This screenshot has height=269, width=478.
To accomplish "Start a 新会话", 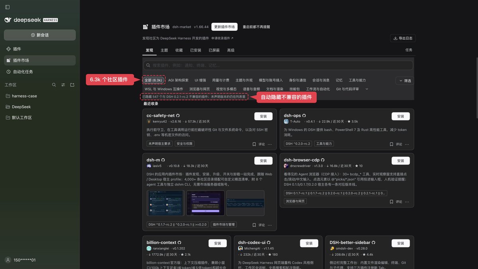I will tap(40, 35).
